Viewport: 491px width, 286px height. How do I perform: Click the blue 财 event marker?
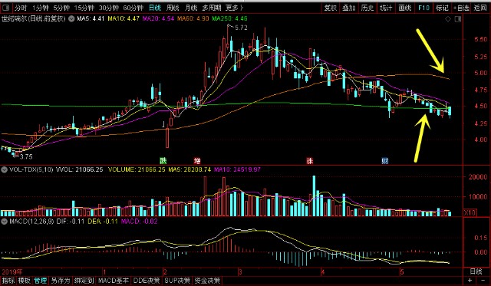(385, 161)
